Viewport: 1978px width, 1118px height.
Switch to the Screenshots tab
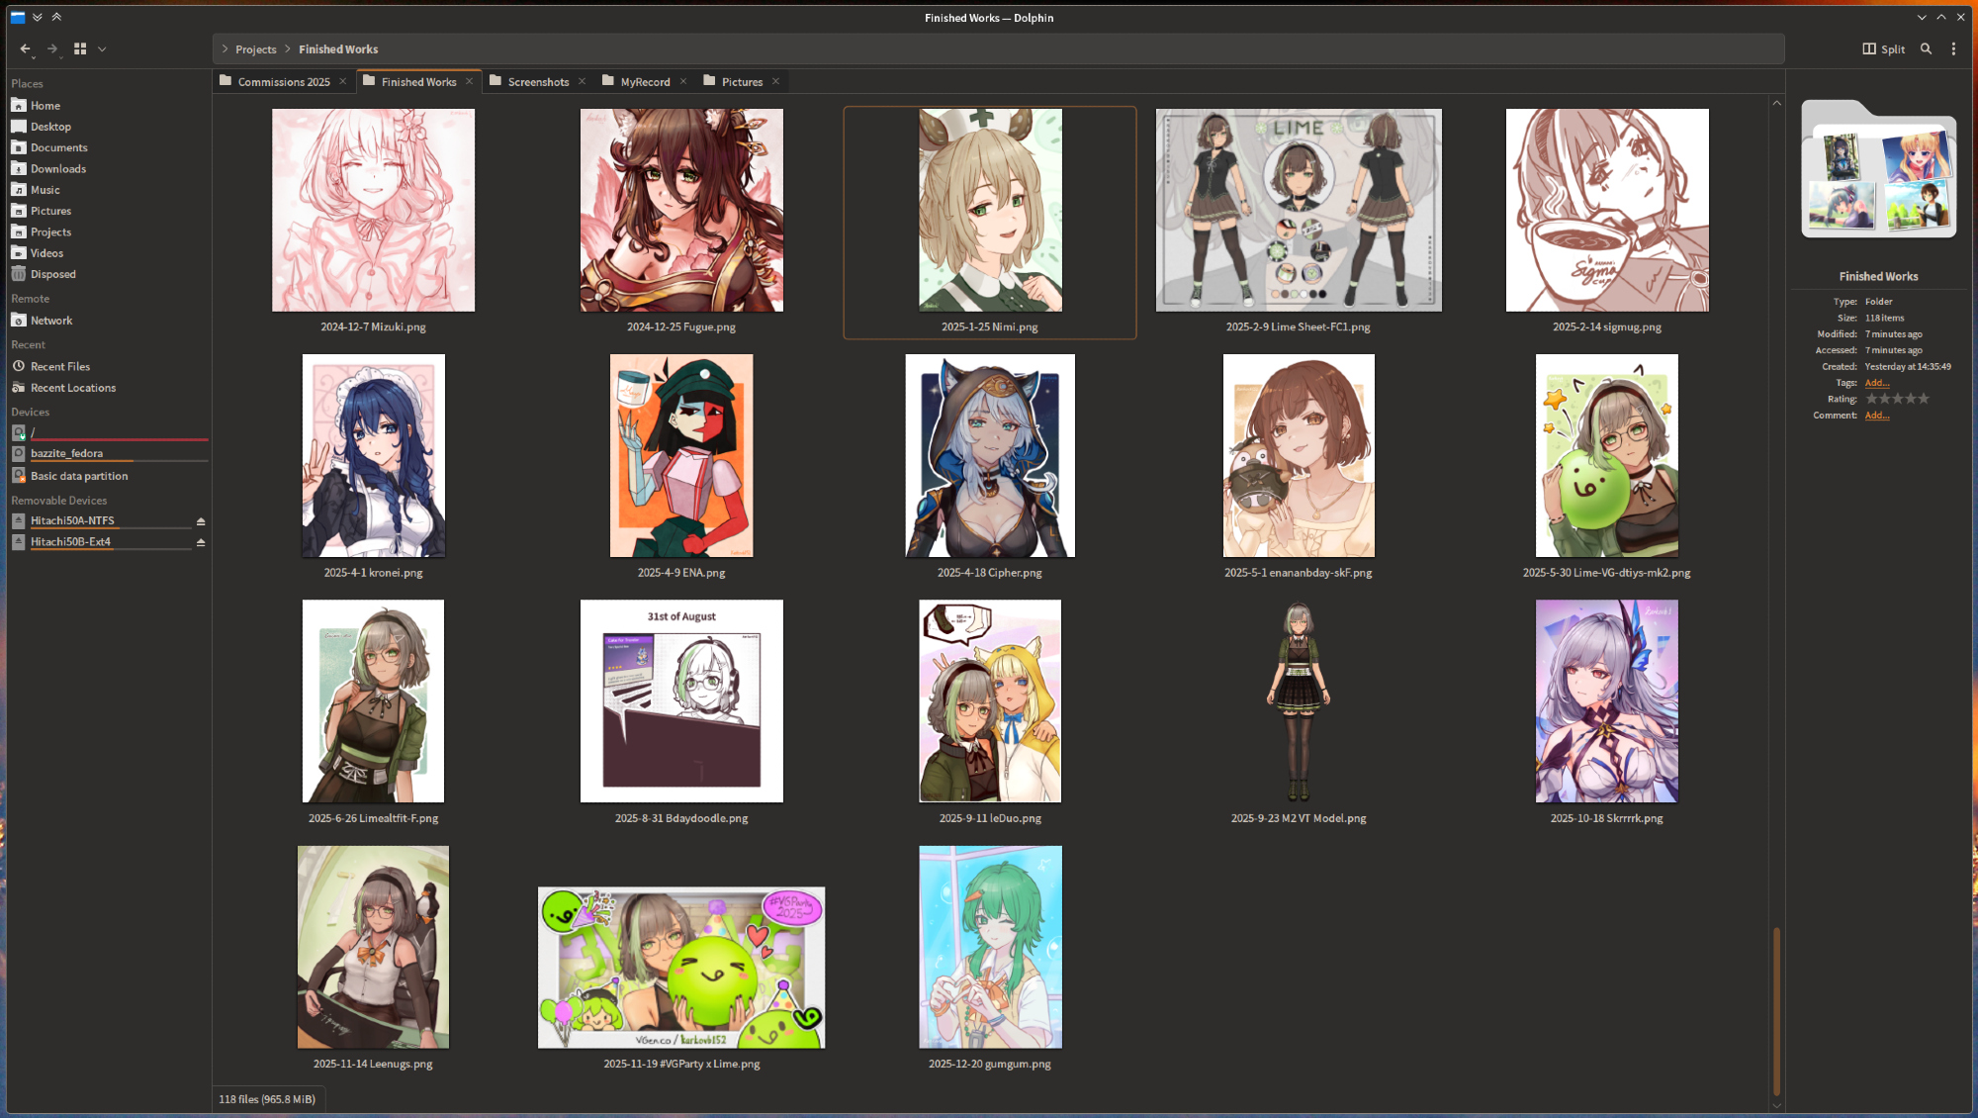coord(537,82)
